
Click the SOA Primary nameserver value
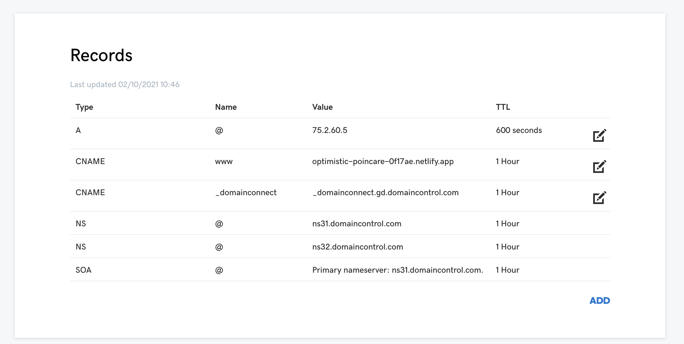[398, 270]
